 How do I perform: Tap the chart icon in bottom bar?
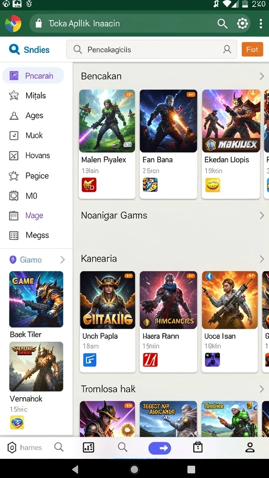pyautogui.click(x=88, y=448)
